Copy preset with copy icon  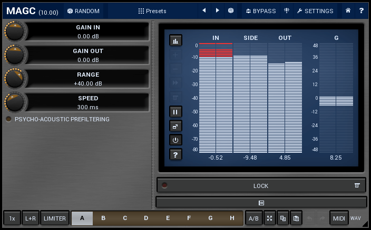click(x=283, y=218)
